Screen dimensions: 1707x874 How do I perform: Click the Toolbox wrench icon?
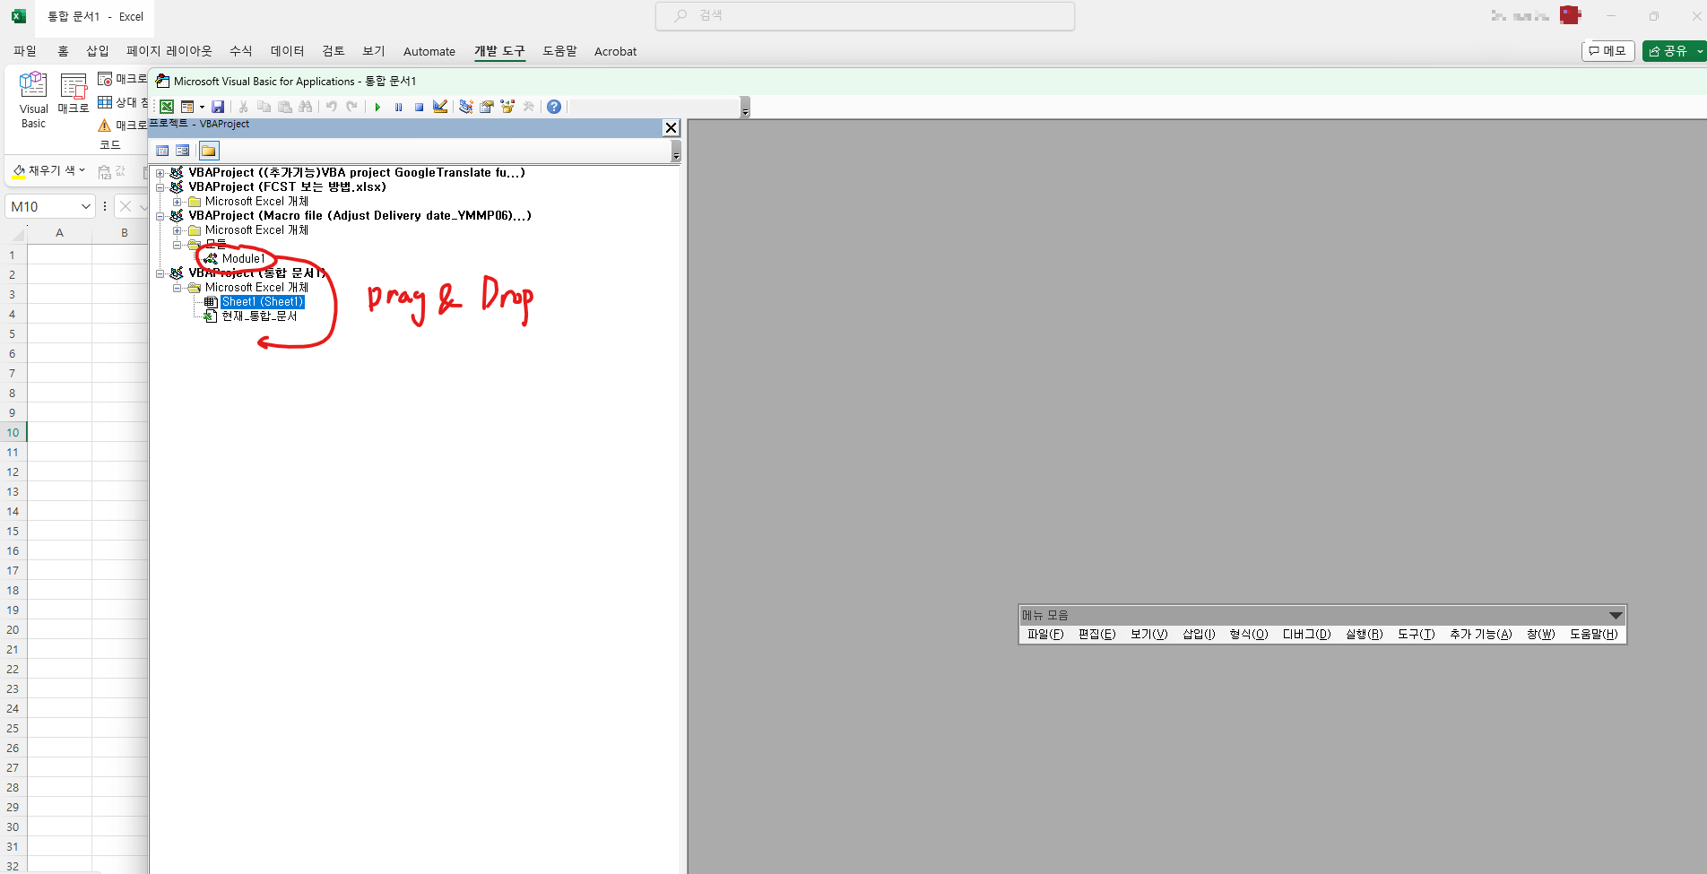(x=529, y=107)
